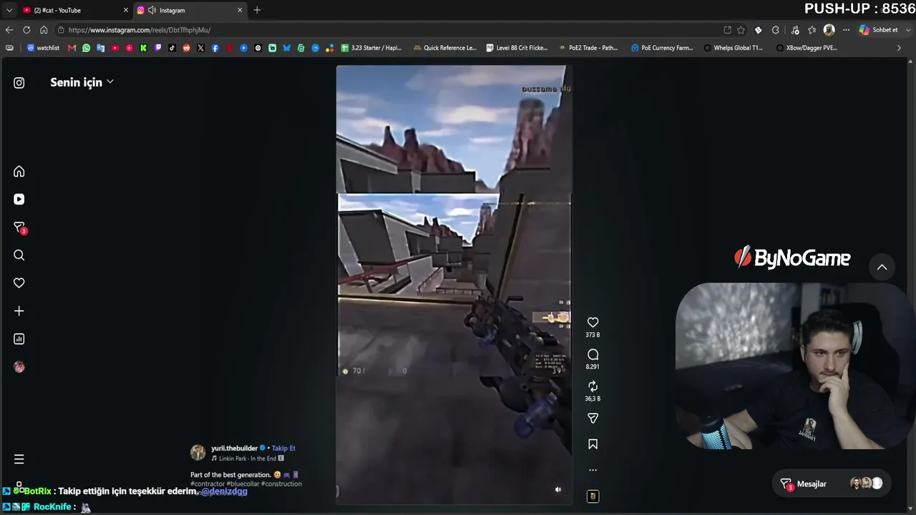Open dashboard chart icon in sidebar

click(x=19, y=339)
